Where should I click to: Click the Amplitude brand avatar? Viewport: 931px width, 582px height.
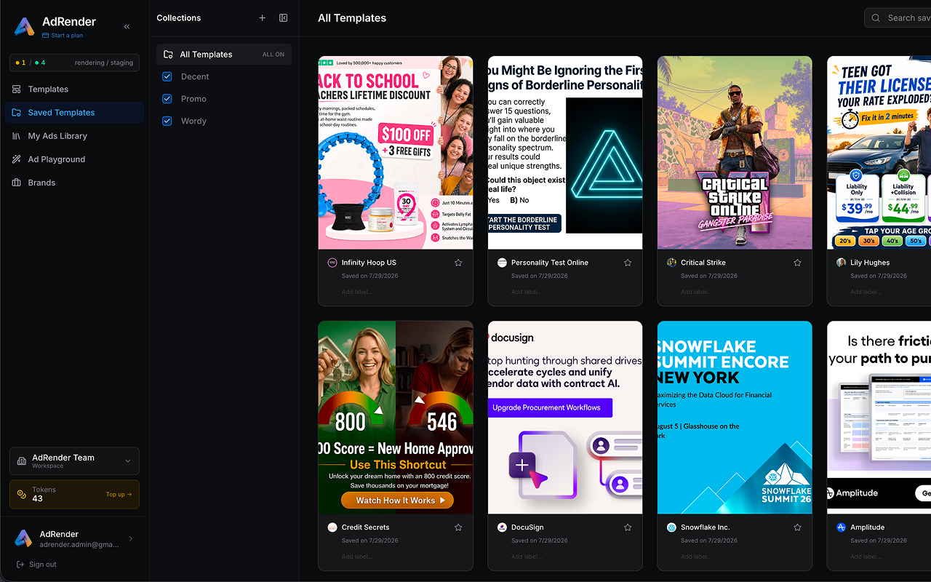coord(841,527)
